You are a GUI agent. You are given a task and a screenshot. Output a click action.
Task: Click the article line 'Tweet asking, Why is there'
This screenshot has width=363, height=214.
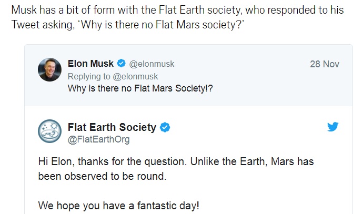[128, 25]
